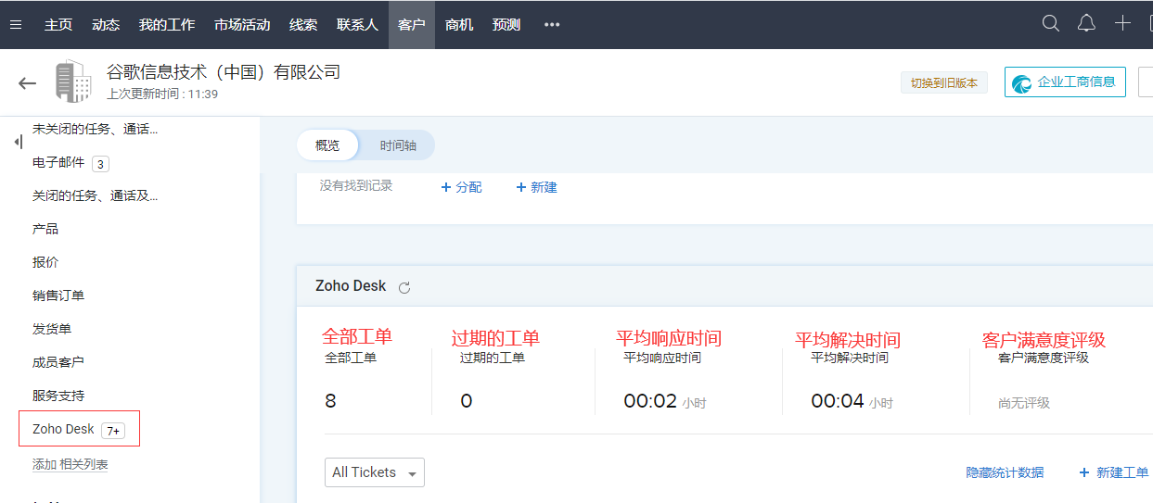The image size is (1153, 503).
Task: Open the 联系人 module
Action: (x=357, y=25)
